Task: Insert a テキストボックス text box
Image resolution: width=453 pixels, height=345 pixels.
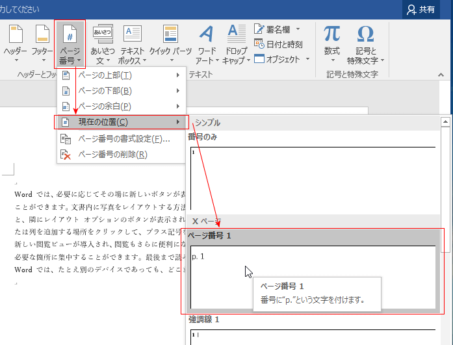Action: click(133, 44)
